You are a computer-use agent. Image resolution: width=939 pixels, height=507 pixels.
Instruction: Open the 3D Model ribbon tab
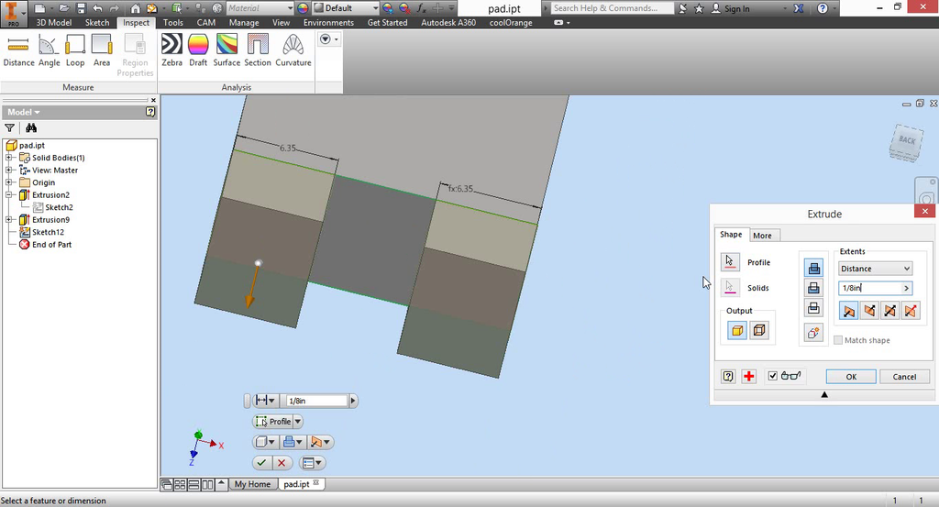[54, 23]
